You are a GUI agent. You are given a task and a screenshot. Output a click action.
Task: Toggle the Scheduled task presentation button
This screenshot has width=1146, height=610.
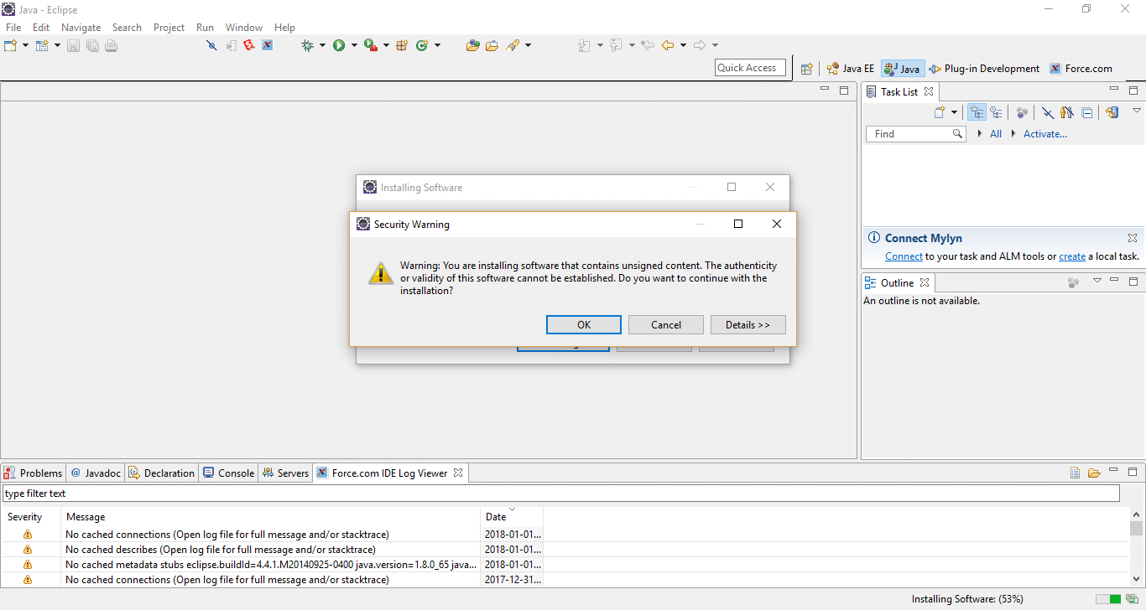(x=996, y=112)
